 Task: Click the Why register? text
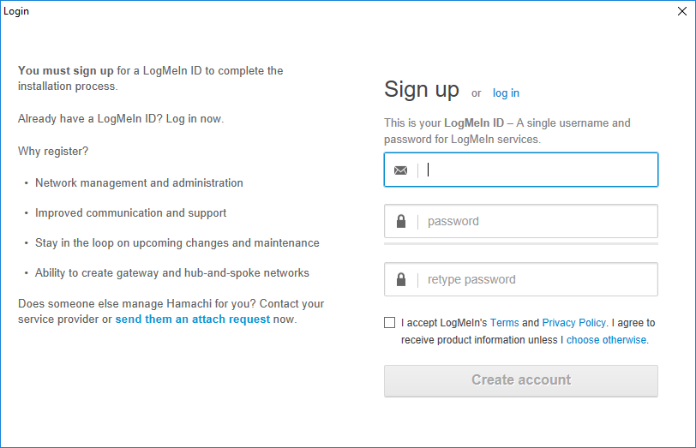click(x=53, y=152)
